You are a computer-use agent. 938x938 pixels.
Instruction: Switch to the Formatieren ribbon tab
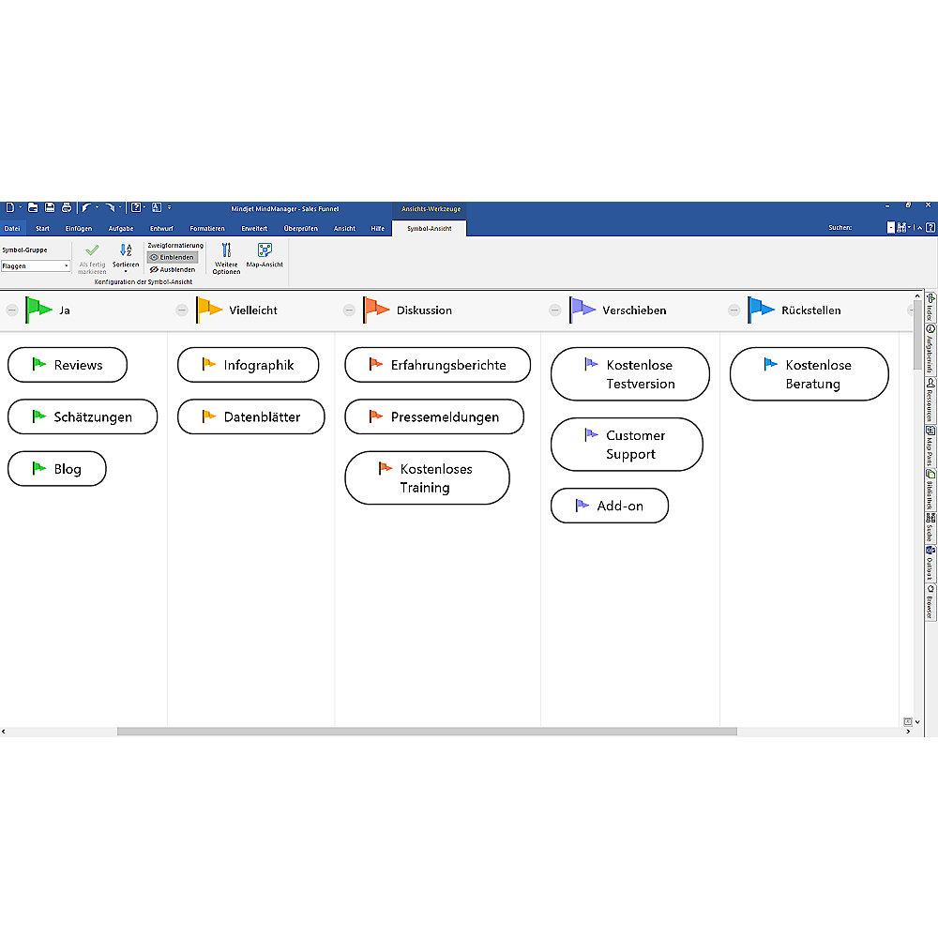[206, 228]
